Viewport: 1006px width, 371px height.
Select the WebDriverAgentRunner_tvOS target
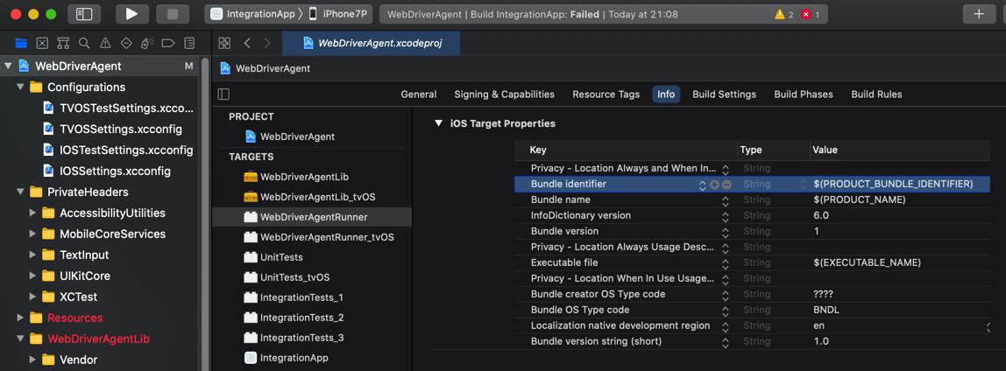[319, 237]
